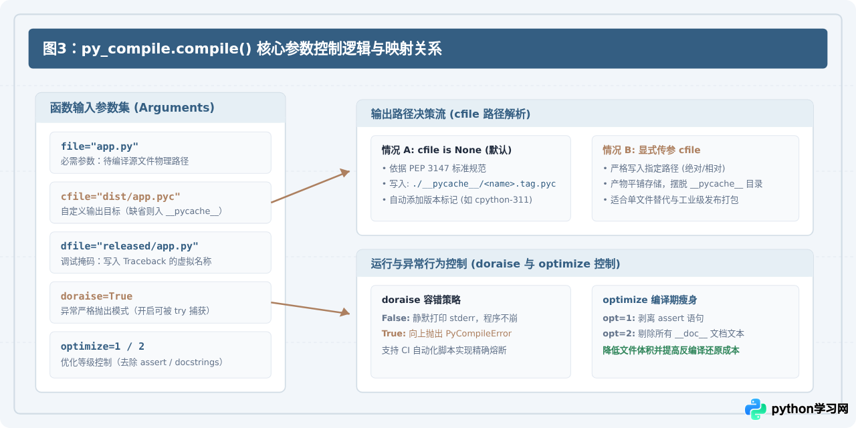The image size is (856, 428).
Task: Select the 'optimize 编译期瘦身' heading
Action: pyautogui.click(x=650, y=300)
